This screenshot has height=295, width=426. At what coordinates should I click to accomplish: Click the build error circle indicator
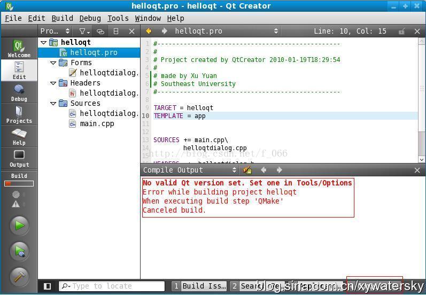coord(16,195)
